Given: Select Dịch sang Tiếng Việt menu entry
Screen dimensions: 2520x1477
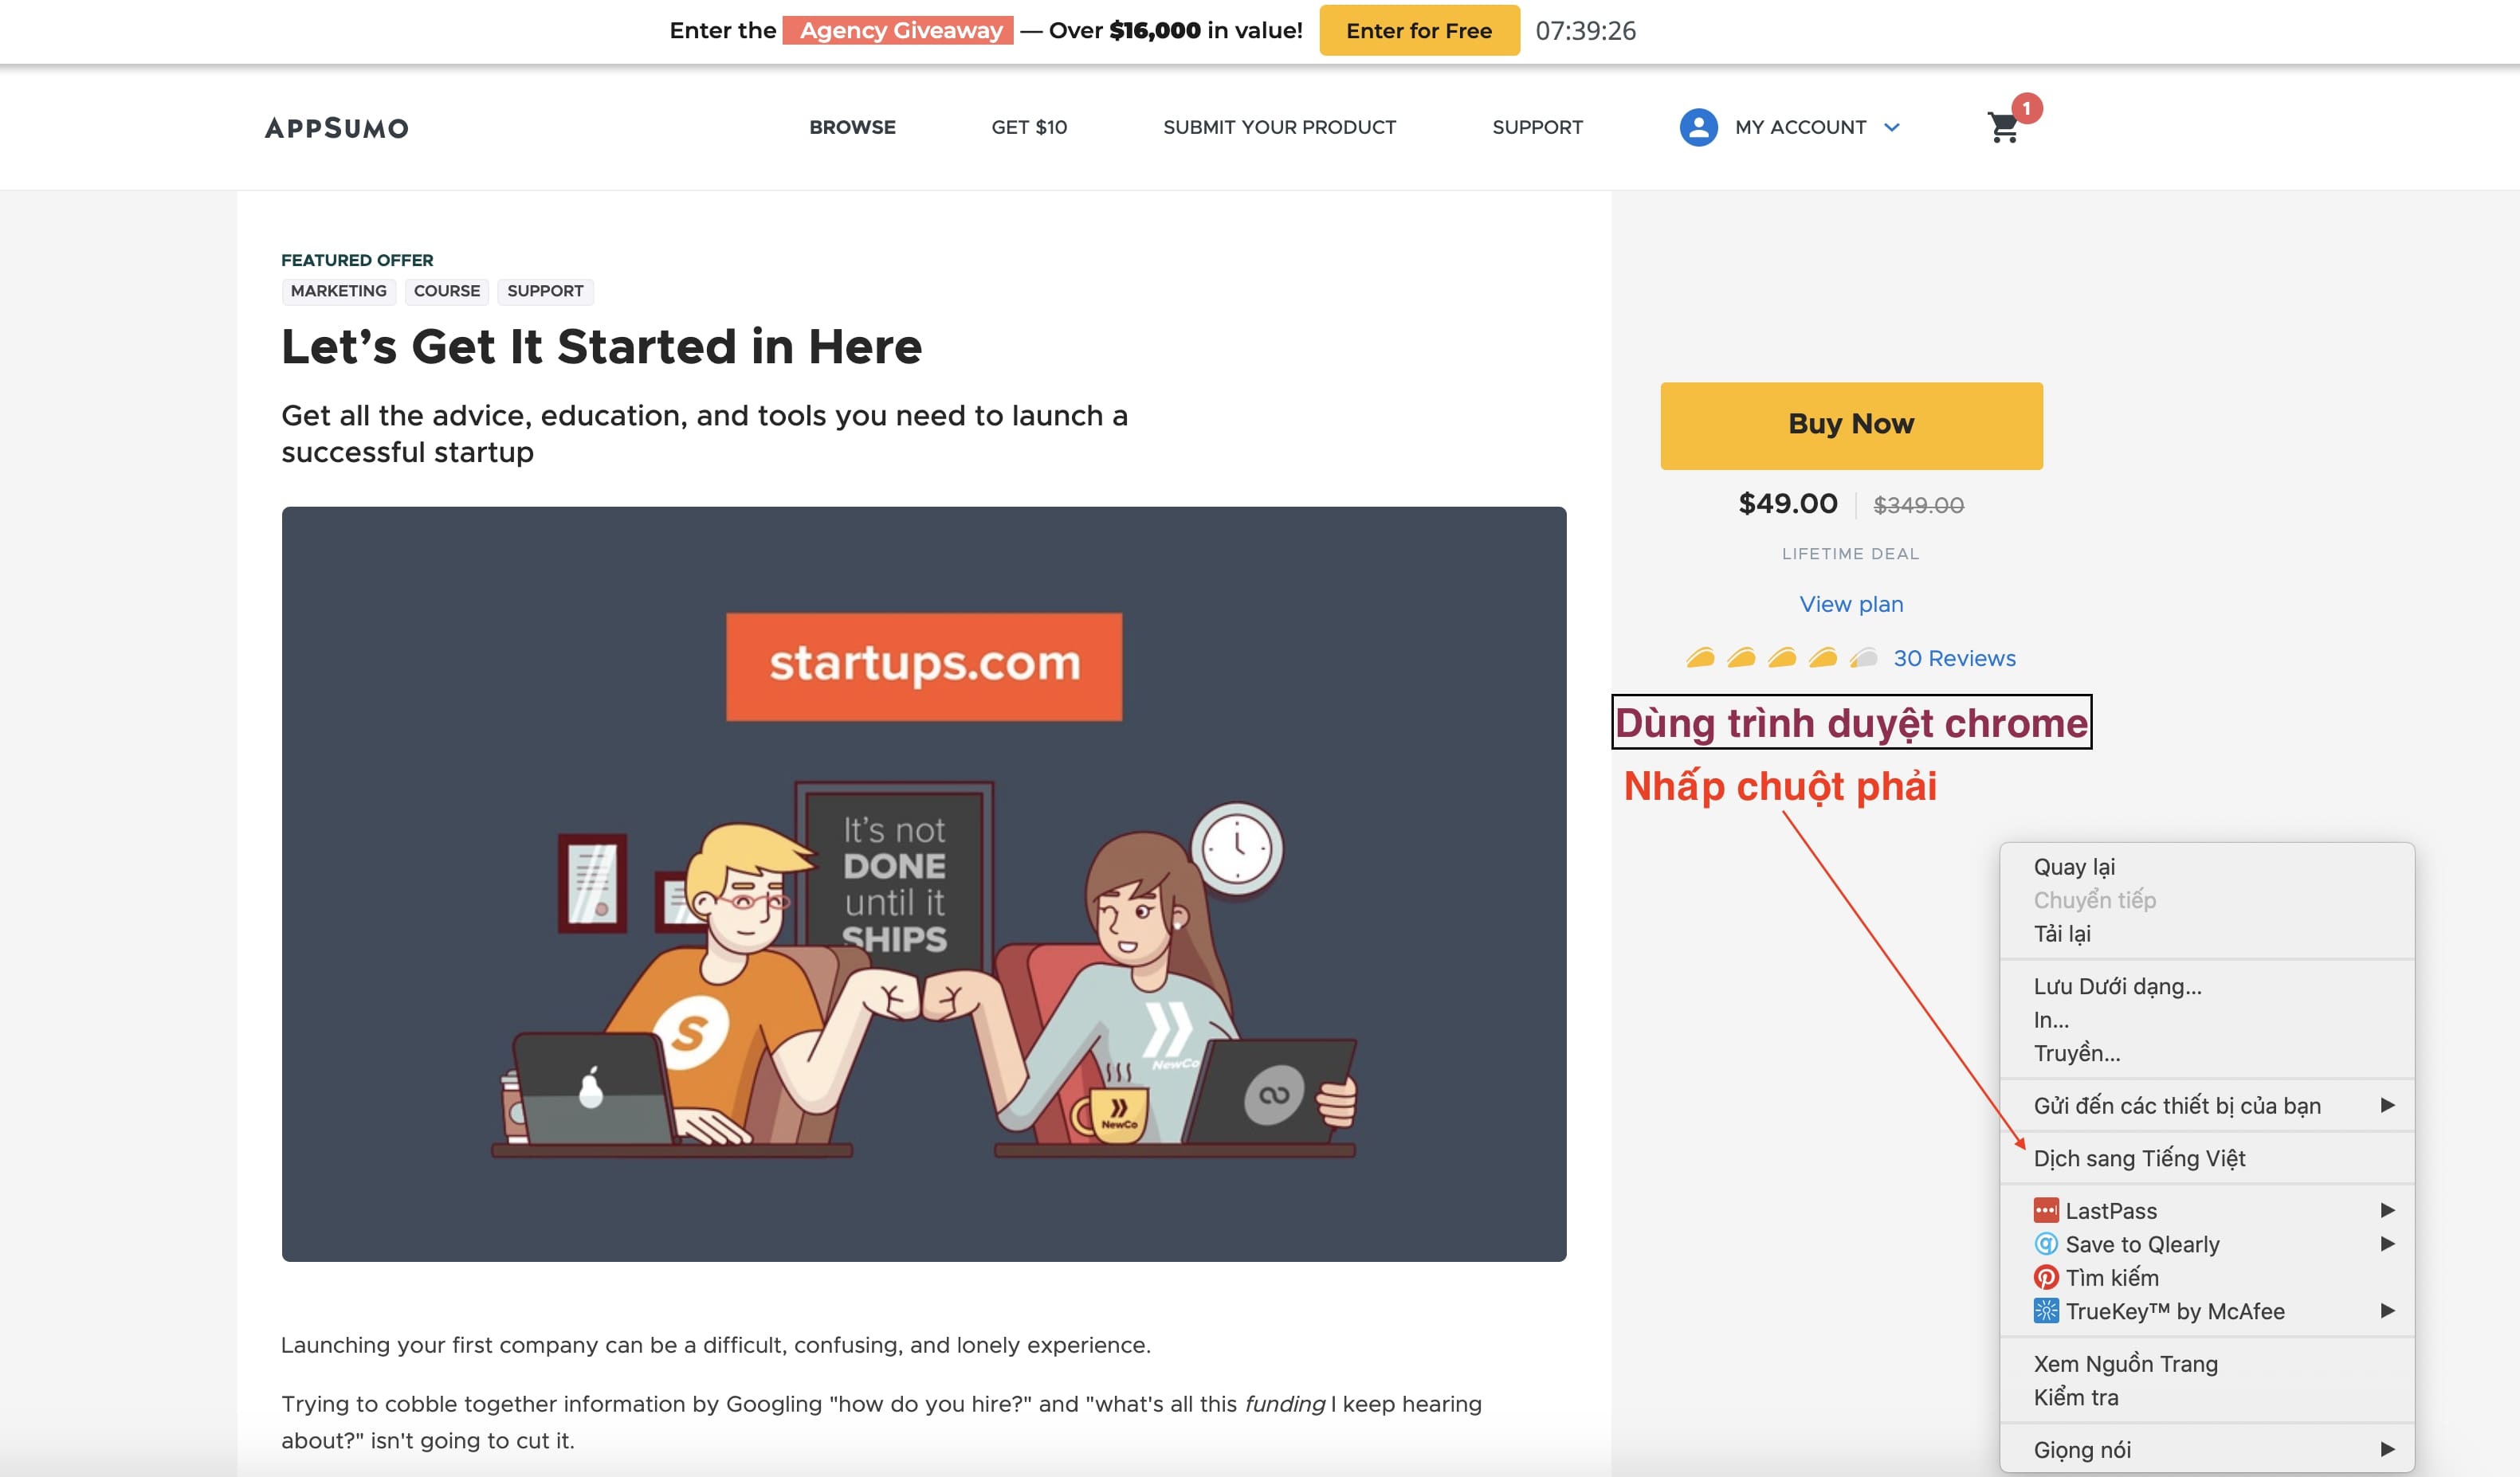Looking at the screenshot, I should click(x=2139, y=1158).
